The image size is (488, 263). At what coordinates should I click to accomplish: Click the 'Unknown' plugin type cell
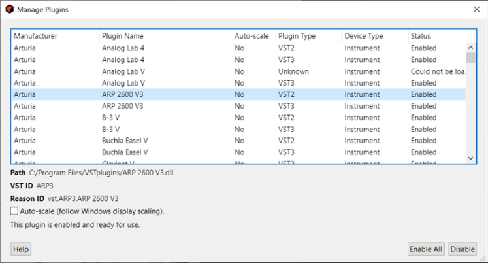(x=293, y=71)
